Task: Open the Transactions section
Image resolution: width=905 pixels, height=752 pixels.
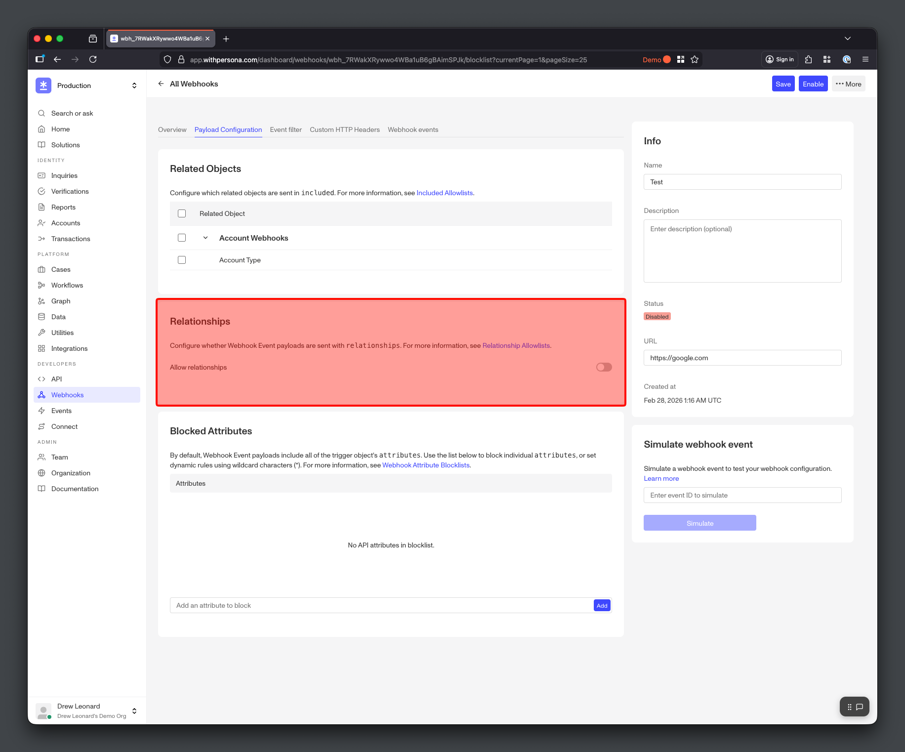Action: (71, 239)
